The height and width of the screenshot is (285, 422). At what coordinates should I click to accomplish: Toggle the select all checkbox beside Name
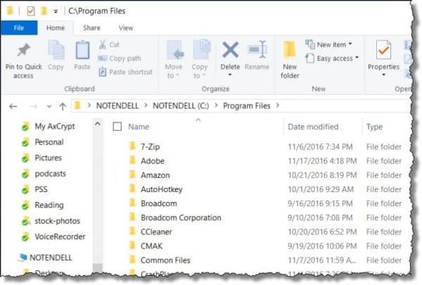117,127
